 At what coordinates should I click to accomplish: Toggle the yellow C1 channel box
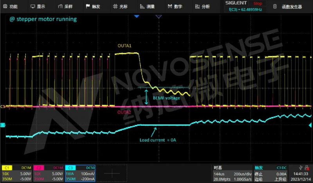tap(17, 173)
